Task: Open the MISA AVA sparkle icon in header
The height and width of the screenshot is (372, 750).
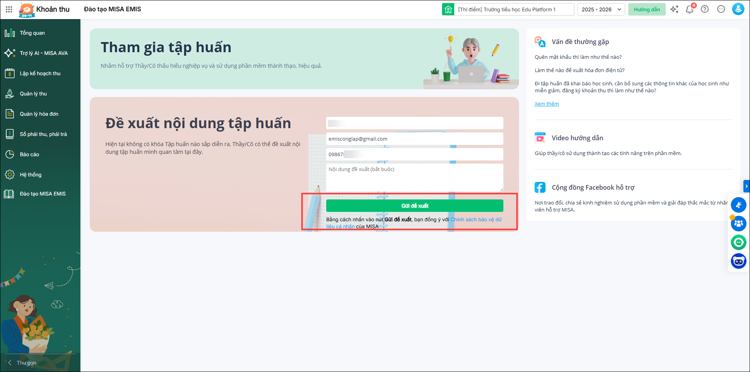Action: [674, 9]
